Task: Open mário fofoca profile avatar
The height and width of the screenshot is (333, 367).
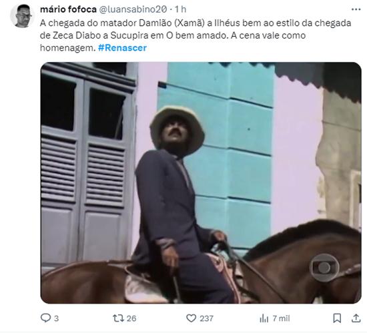Action: point(22,16)
